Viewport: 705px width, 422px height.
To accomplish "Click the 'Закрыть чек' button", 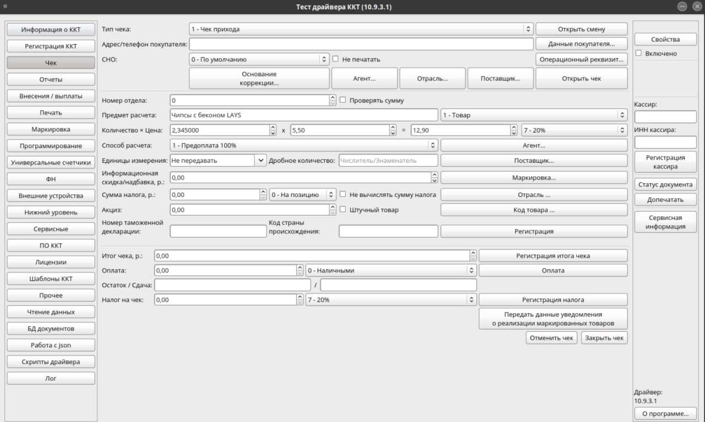I will [604, 338].
